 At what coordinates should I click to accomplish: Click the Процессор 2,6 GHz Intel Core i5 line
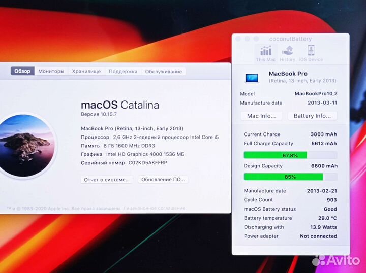(x=150, y=137)
